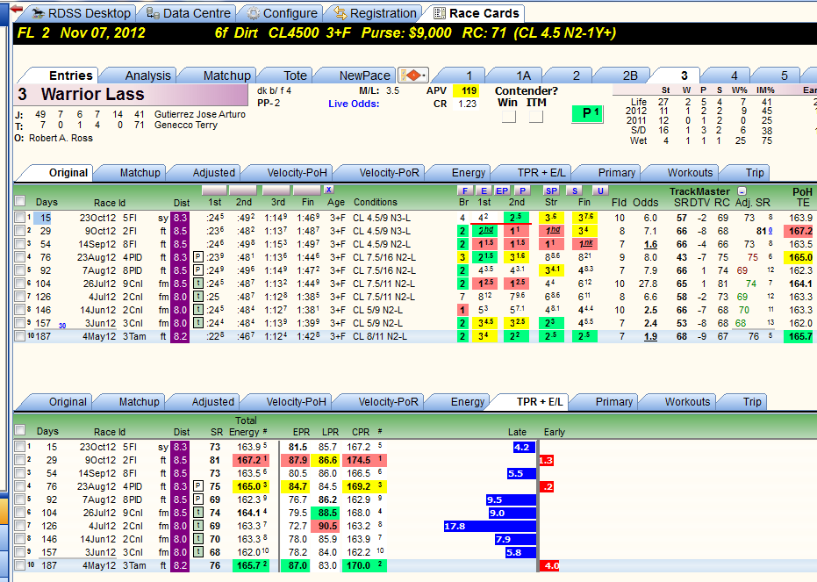The height and width of the screenshot is (582, 817).
Task: Click the P filter button
Action: point(522,190)
